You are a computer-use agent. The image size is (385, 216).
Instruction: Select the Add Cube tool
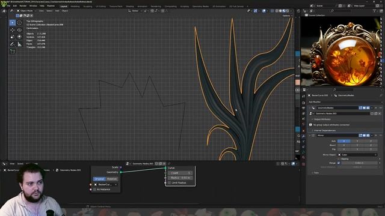[x=12, y=51]
